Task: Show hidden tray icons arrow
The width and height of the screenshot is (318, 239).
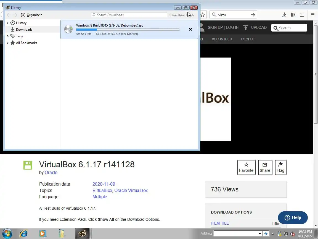Action: point(272,234)
